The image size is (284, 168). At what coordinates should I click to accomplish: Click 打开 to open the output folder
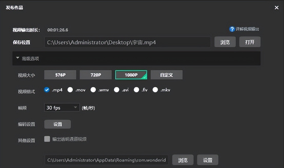pyautogui.click(x=250, y=42)
